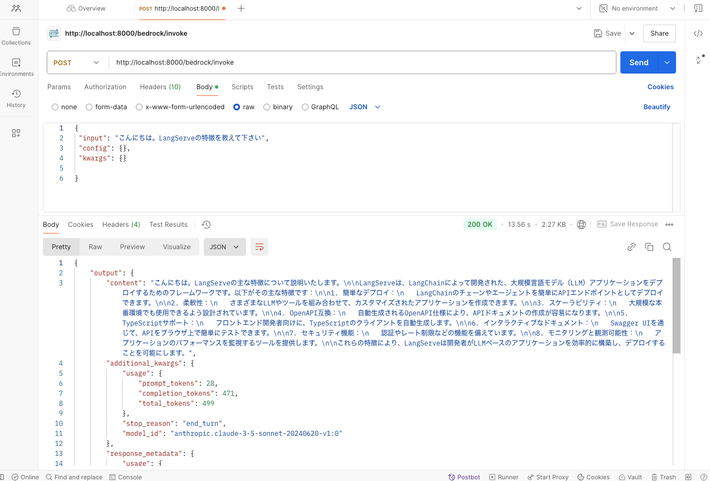Switch to the Authorization tab

(x=105, y=87)
